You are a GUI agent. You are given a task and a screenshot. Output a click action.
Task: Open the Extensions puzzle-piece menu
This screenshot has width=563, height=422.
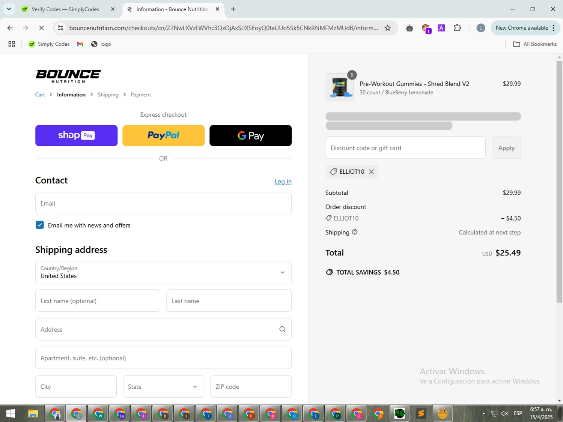point(457,27)
